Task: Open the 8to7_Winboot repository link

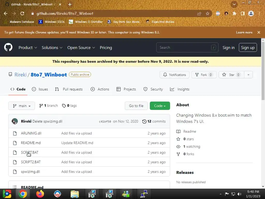Action: [x=49, y=75]
